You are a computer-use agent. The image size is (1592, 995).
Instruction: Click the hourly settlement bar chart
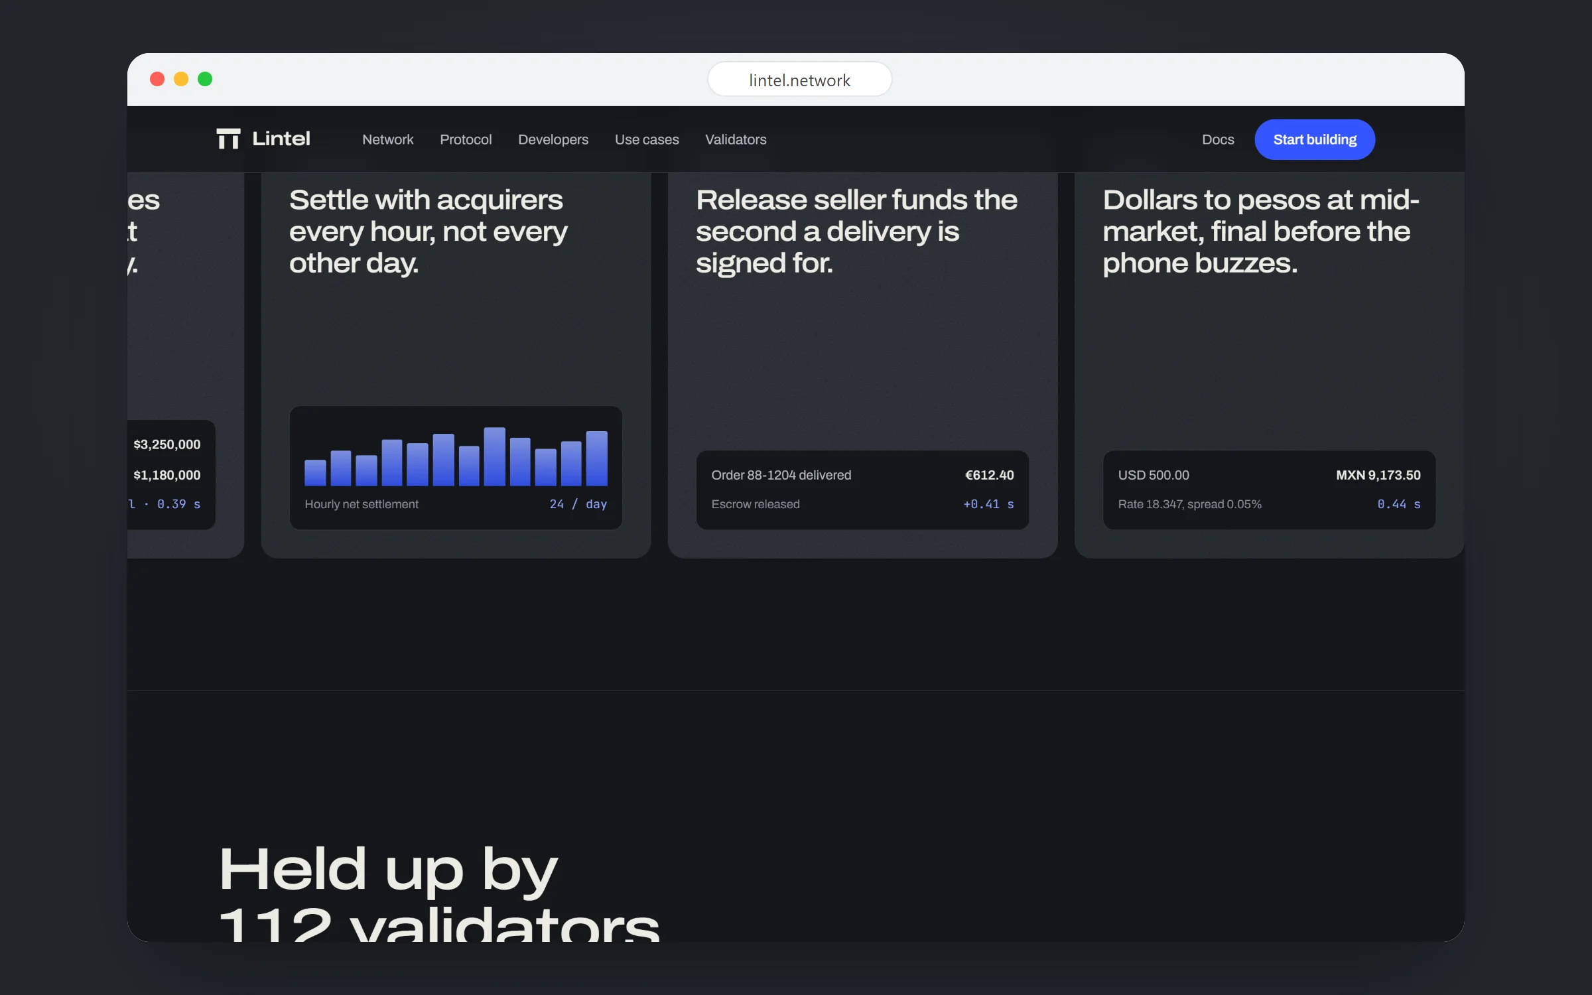pos(456,456)
